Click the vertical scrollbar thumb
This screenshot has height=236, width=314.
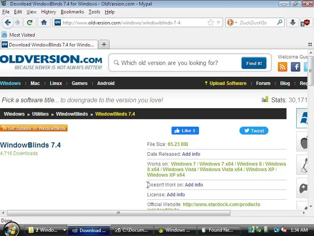pos(310,70)
